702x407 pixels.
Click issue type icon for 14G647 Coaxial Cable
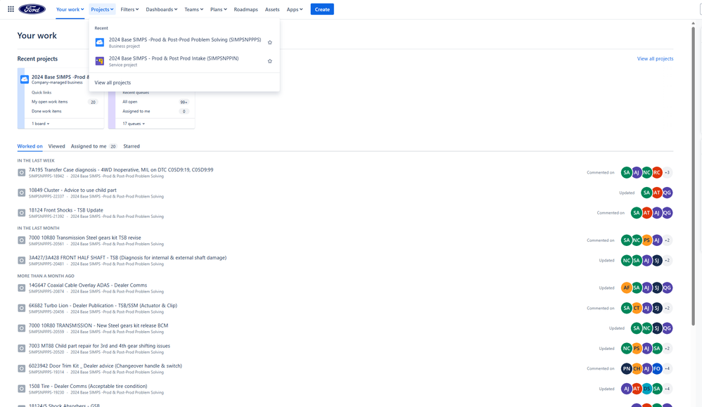coord(22,288)
